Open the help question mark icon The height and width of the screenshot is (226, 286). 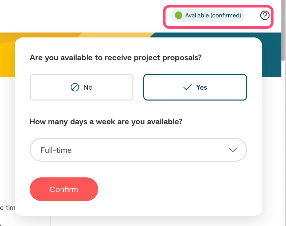(x=265, y=15)
